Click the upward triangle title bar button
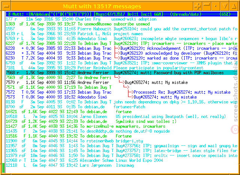Viewport: 240px width, 175px height. pyautogui.click(x=234, y=6)
